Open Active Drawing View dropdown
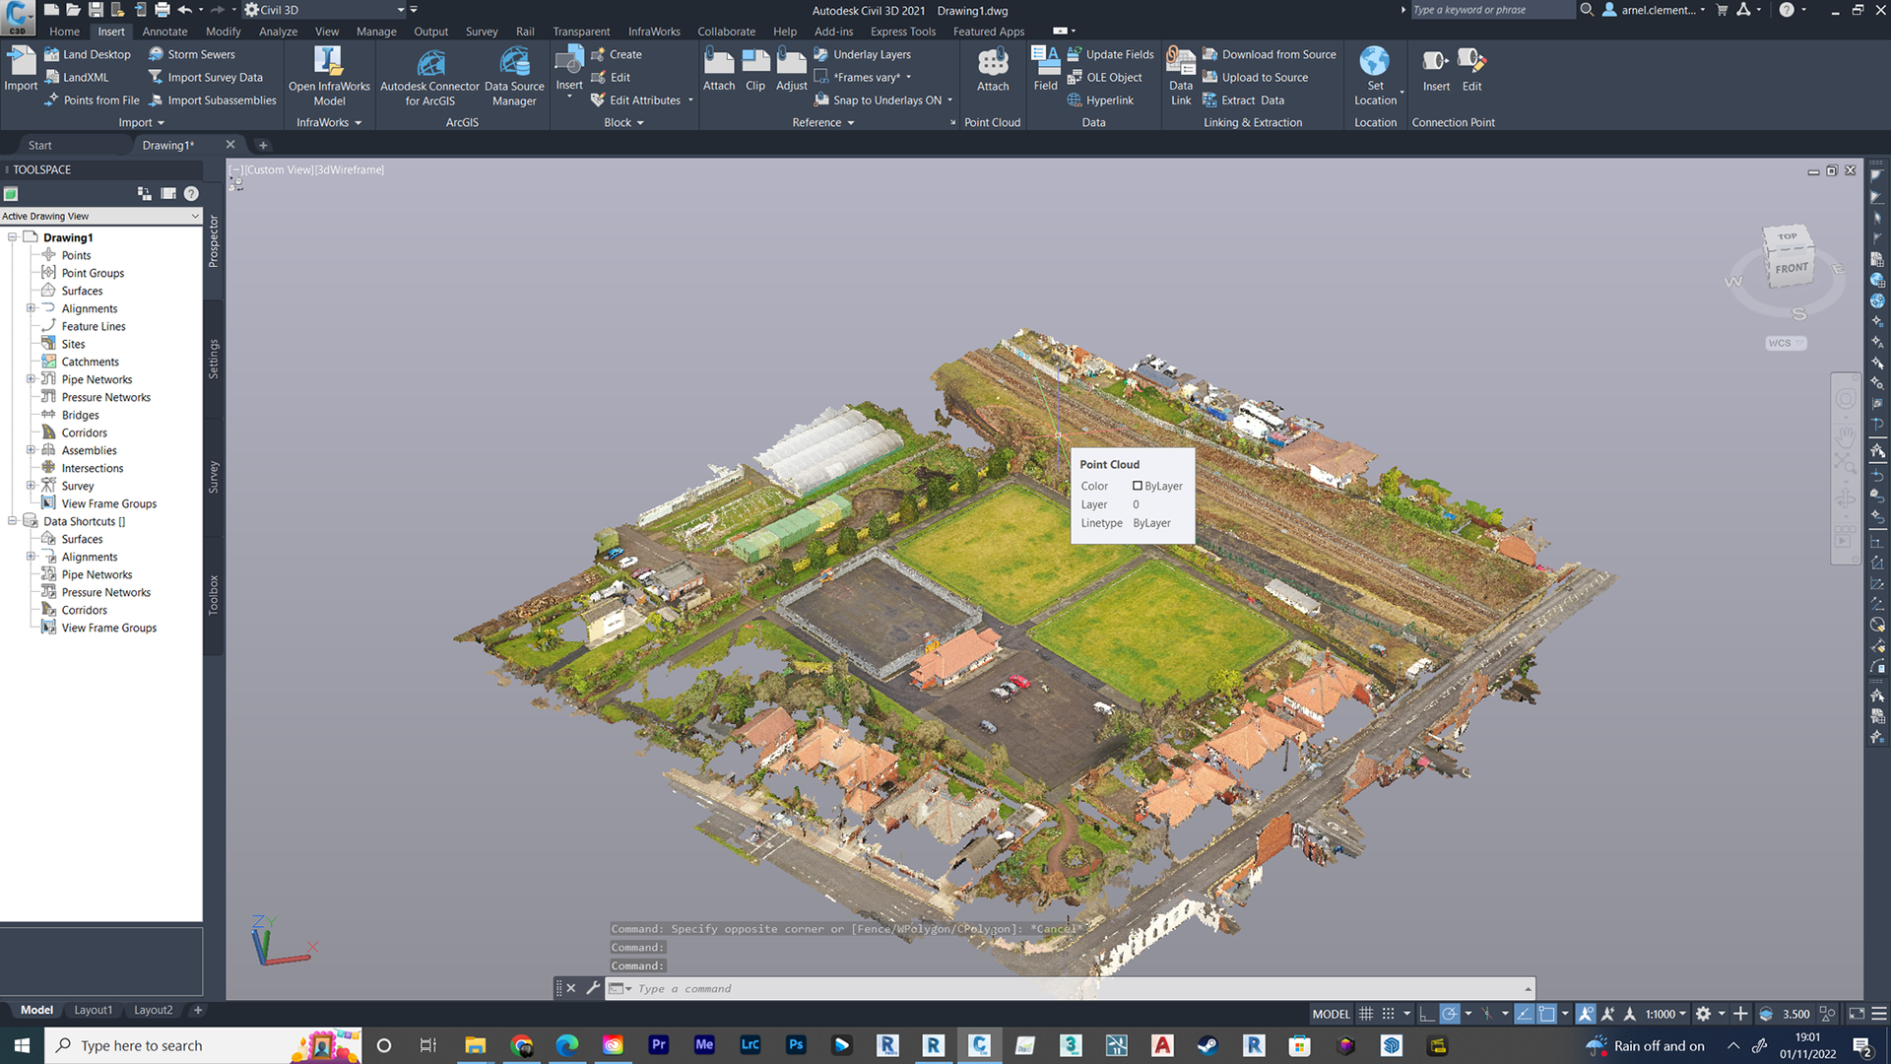 100,216
